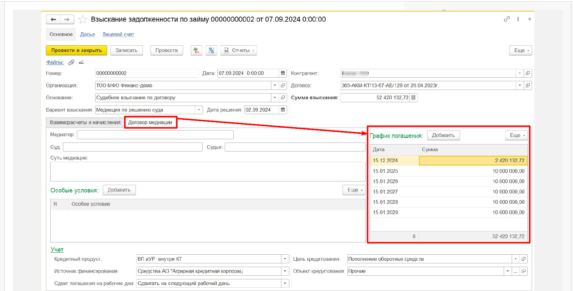Open Цель кредитования record via open icon

point(523,259)
